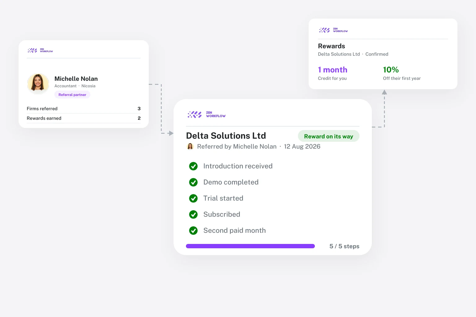The image size is (476, 317).
Task: Click the Demo completed check icon
Action: coord(193,182)
